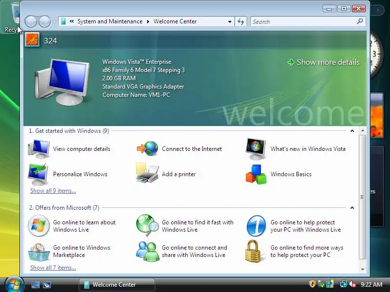Screen dimensions: 390x292
Task: Click the Connect to the Internet label
Action: (192, 149)
